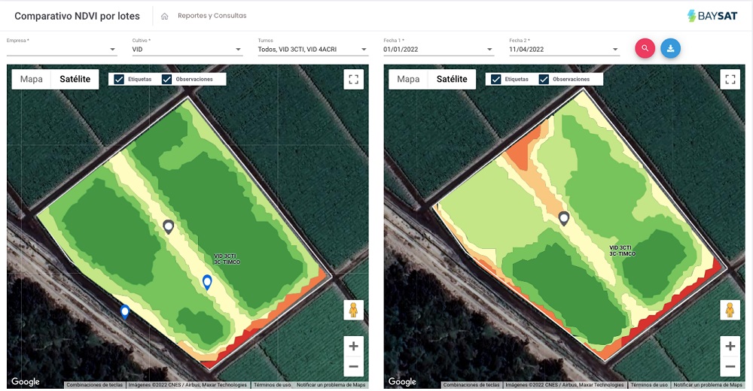Zoom out on the right map
This screenshot has height=391, width=753.
coord(729,367)
